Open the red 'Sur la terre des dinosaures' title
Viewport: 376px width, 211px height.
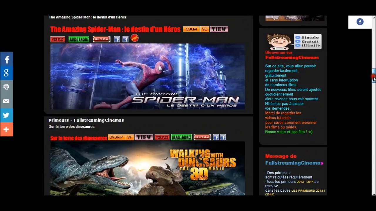coord(79,138)
